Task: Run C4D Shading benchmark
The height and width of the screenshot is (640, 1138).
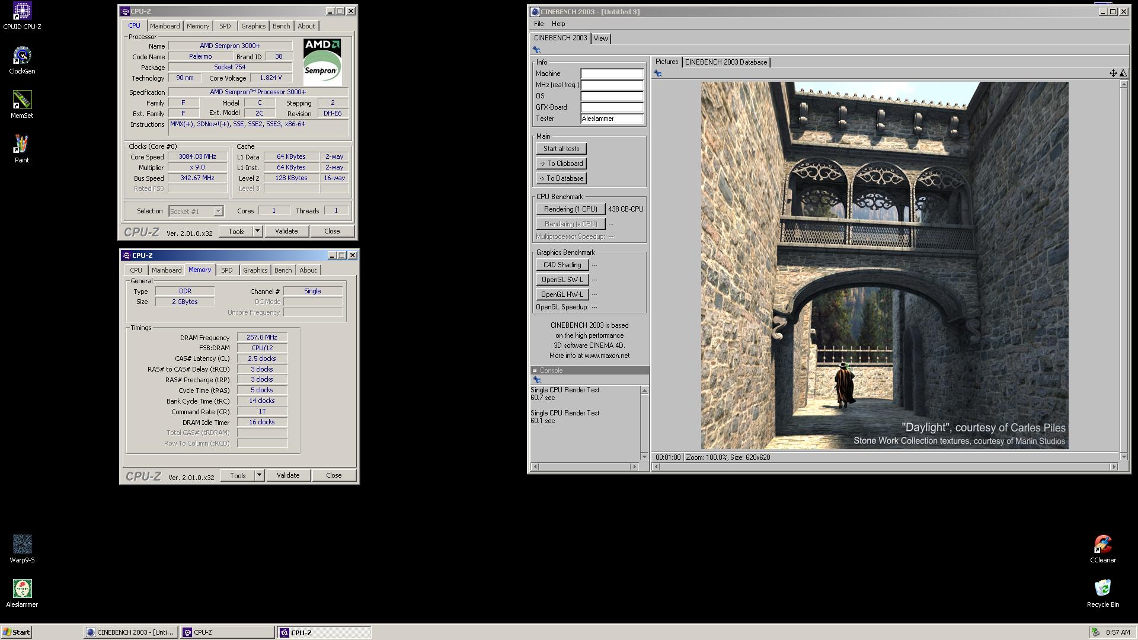Action: [562, 265]
